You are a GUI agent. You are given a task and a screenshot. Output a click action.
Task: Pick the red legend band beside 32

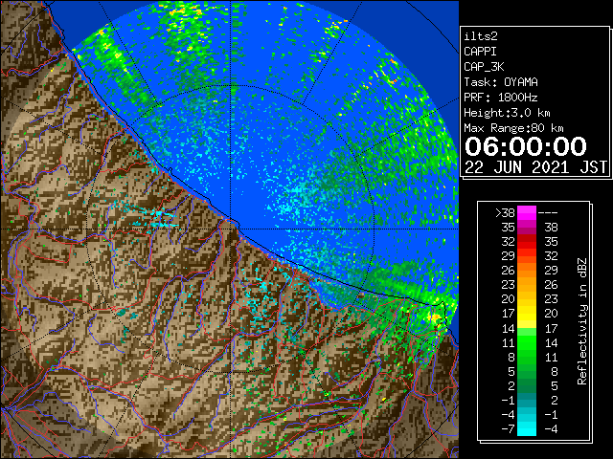point(527,242)
